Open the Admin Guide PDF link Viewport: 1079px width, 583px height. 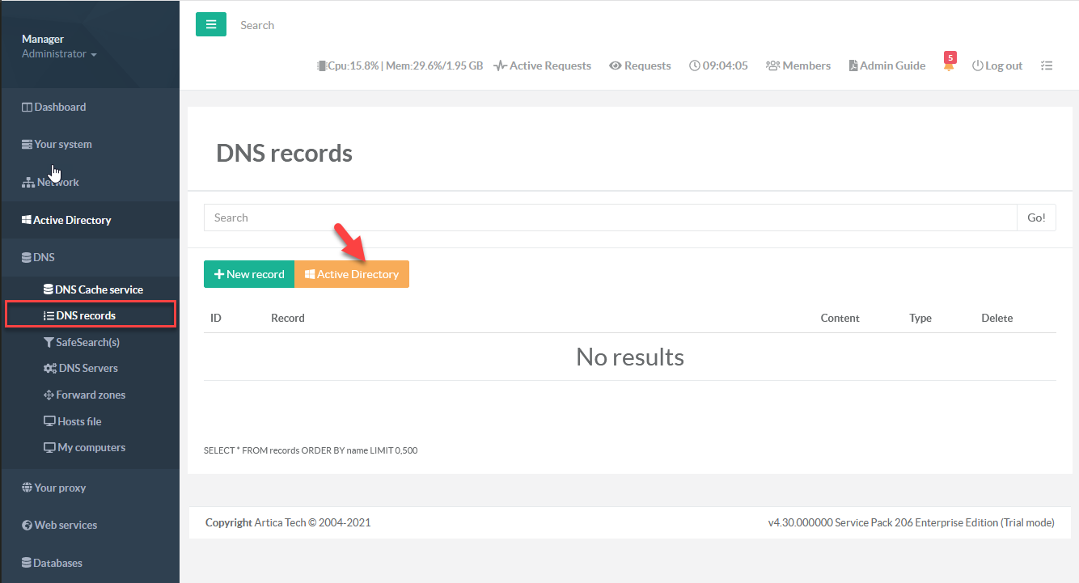[x=886, y=65]
